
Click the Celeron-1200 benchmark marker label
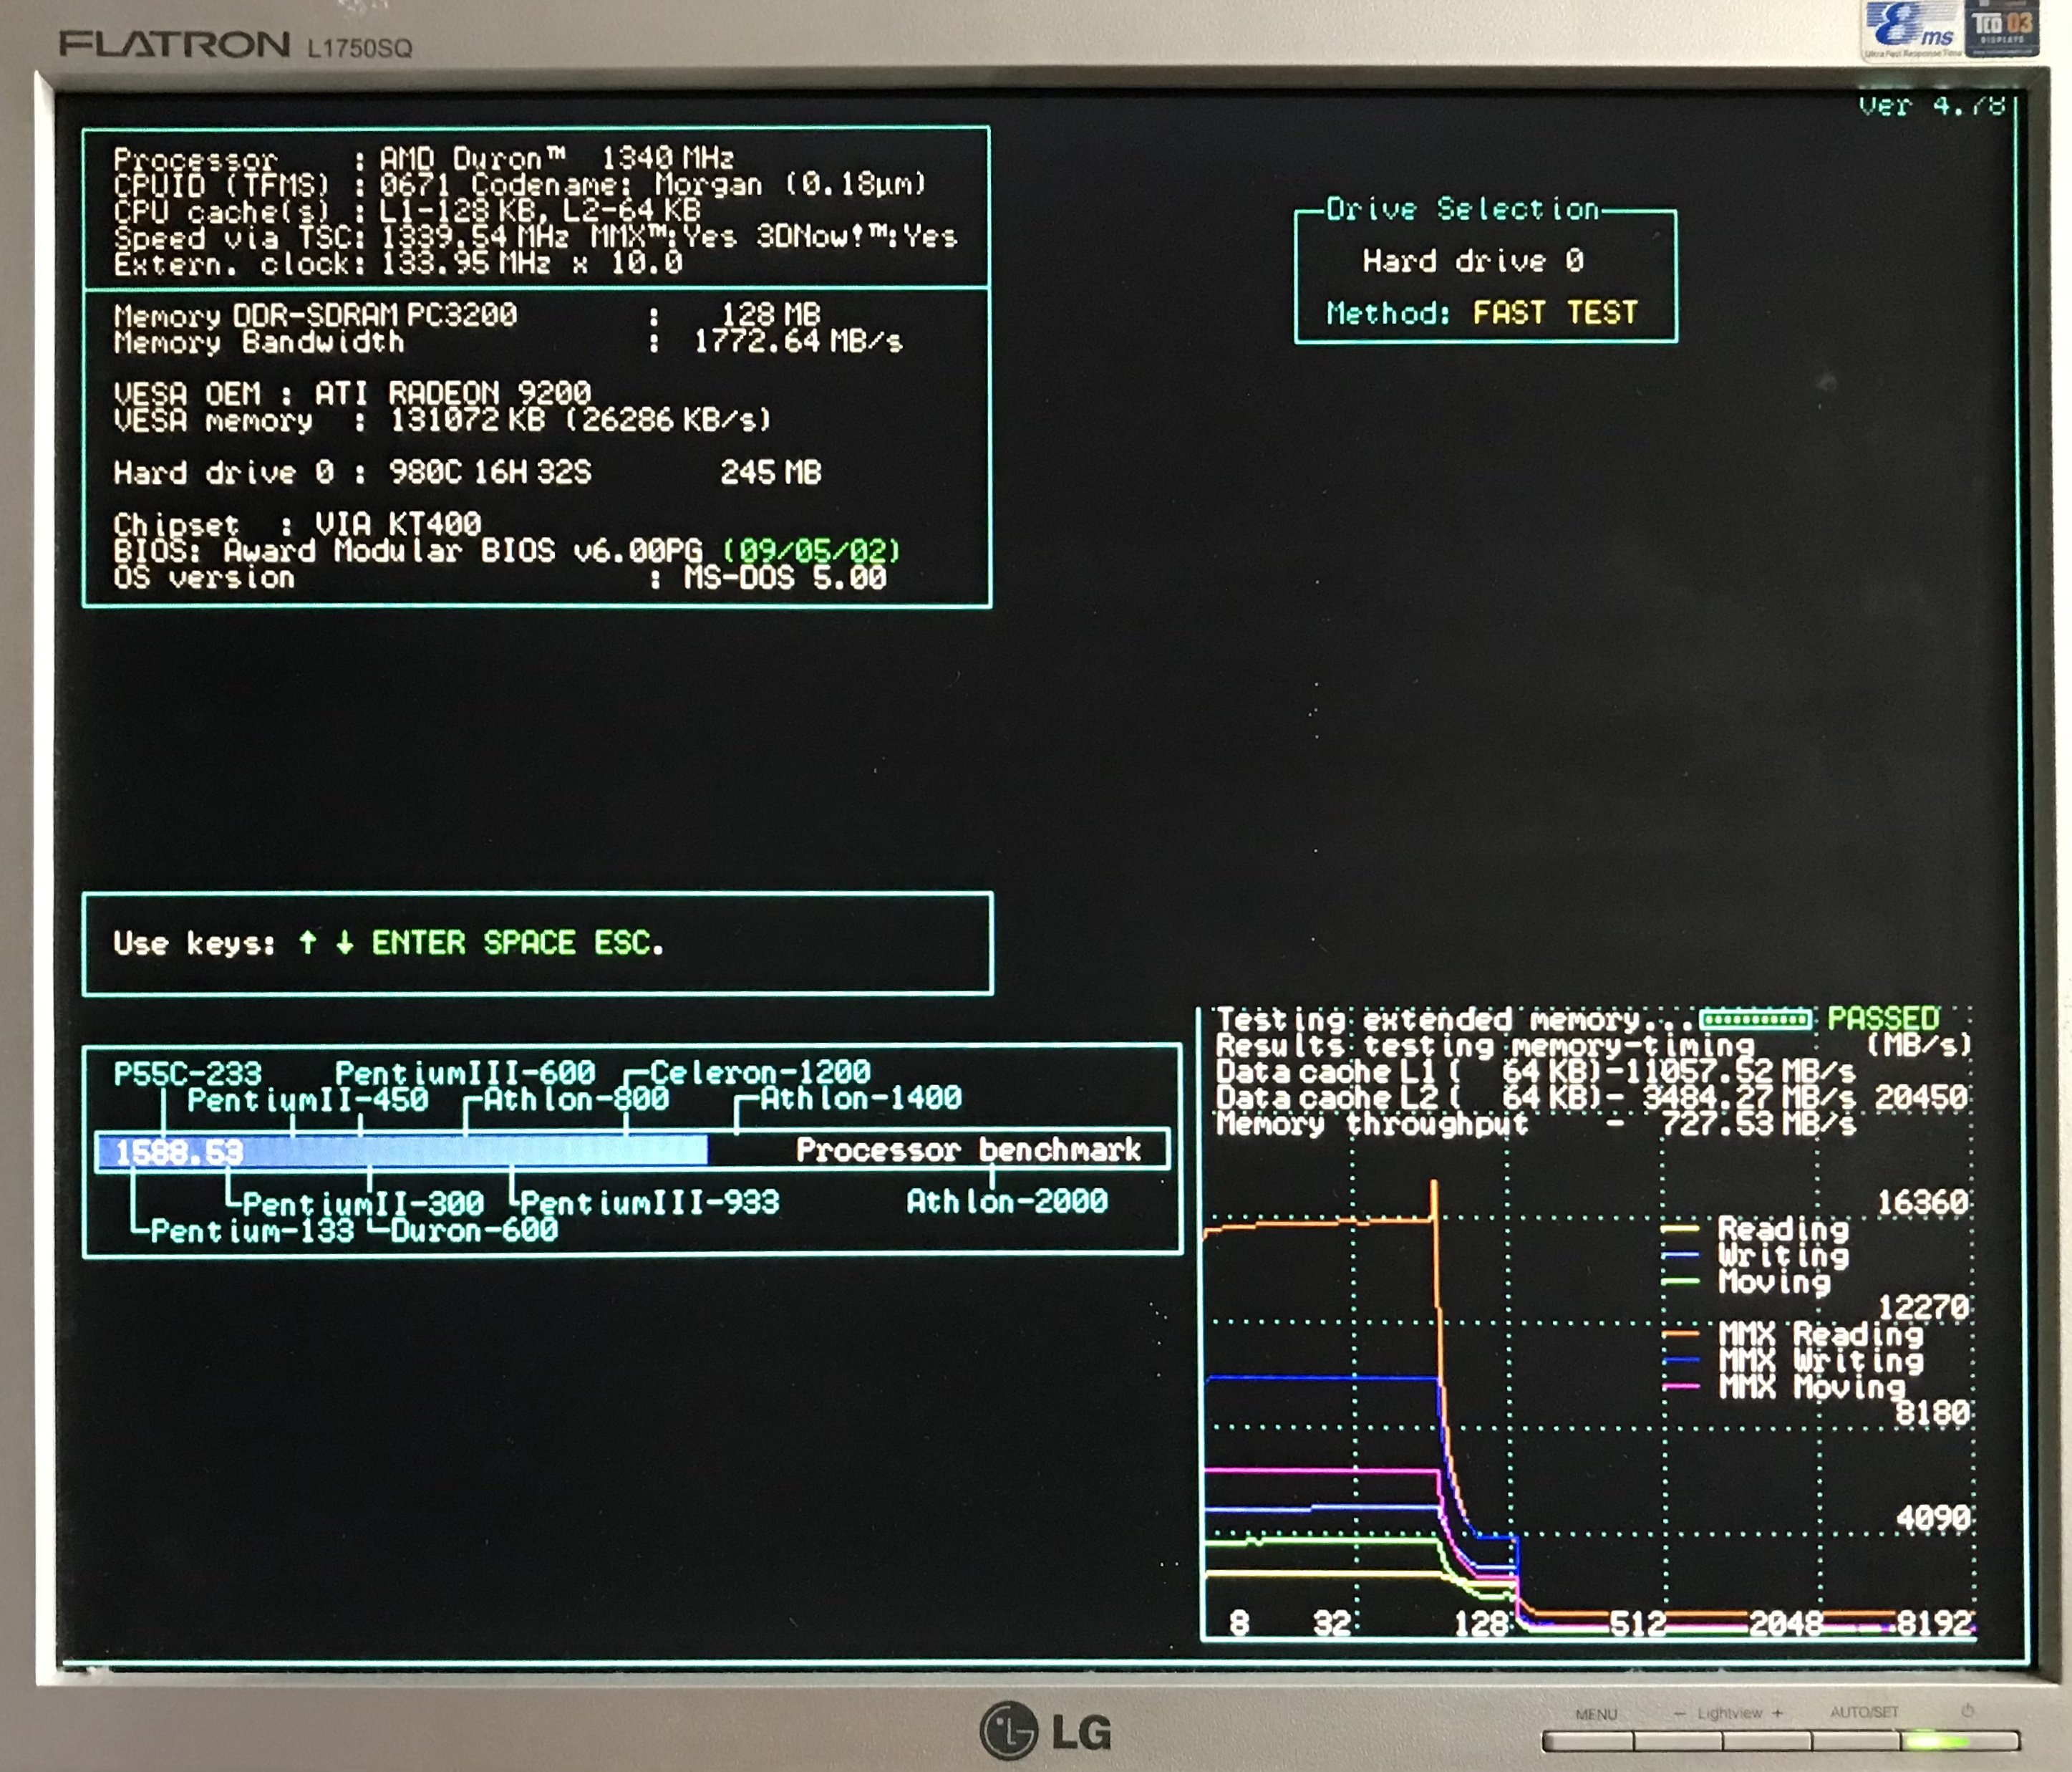tap(760, 1072)
